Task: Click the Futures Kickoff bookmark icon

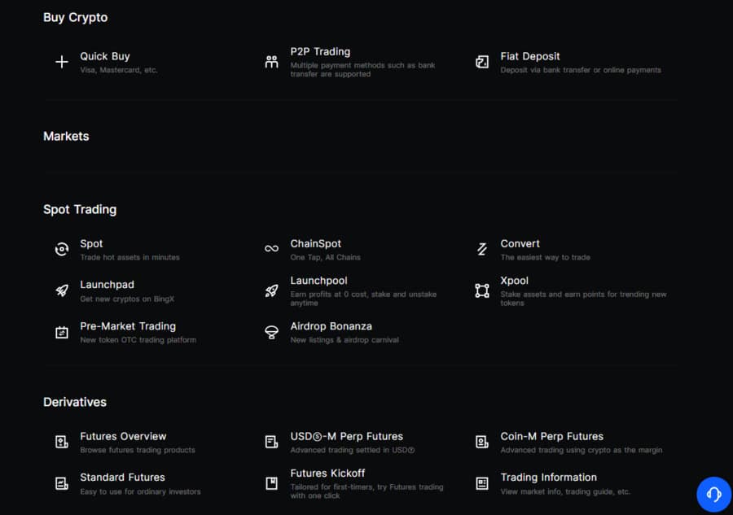Action: pos(272,483)
